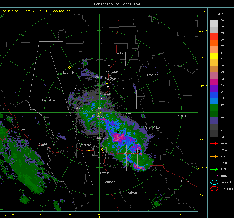
Task: Click the red forecast arrow in legend
Action: pos(214,143)
